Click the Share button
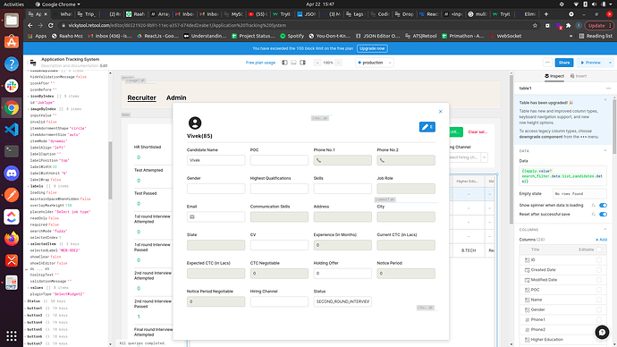This screenshot has height=347, width=617. click(564, 63)
